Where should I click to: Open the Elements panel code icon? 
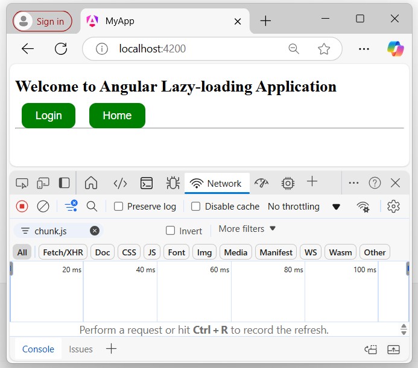click(120, 183)
